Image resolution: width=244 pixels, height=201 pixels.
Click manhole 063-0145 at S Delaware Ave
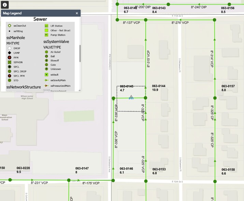pyautogui.click(x=113, y=98)
